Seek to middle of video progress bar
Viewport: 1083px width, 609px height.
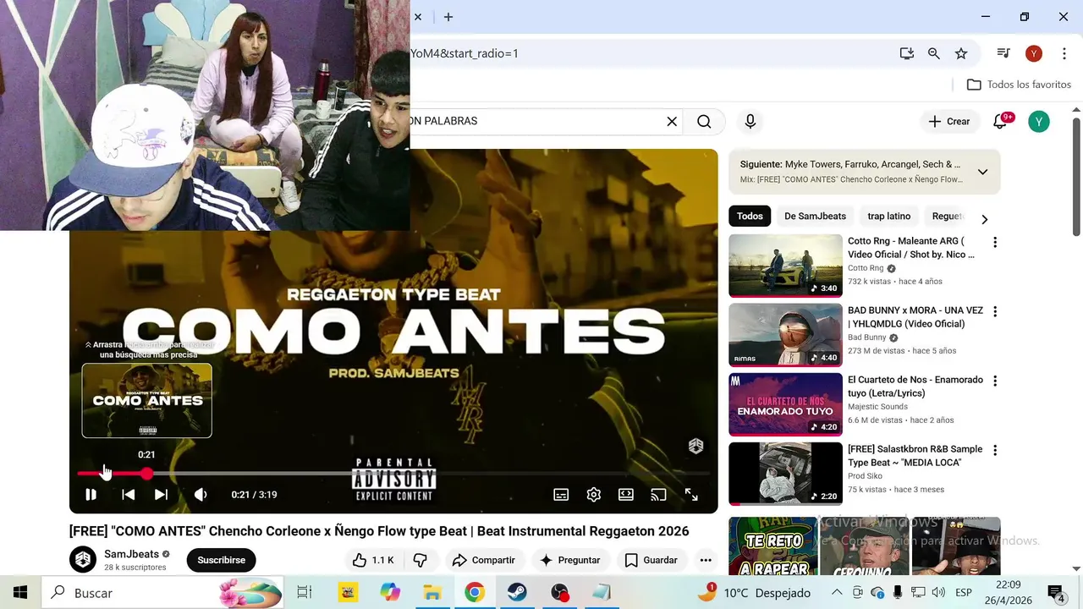click(393, 474)
